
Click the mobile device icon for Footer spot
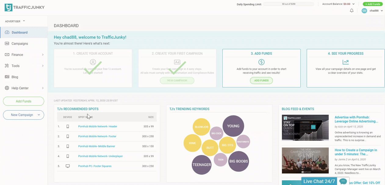point(68,136)
